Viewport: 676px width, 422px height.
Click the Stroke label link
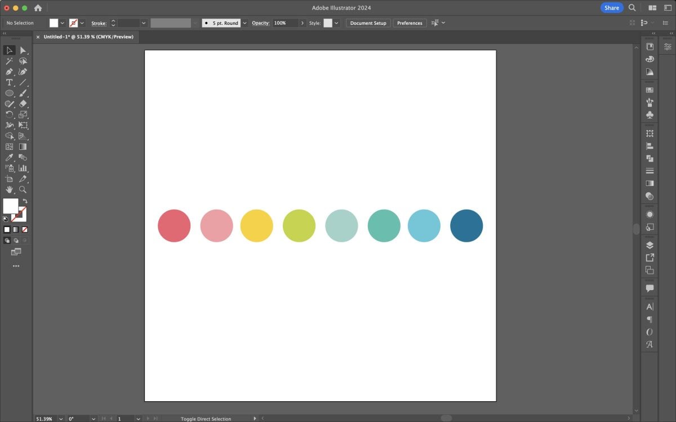[x=99, y=23]
